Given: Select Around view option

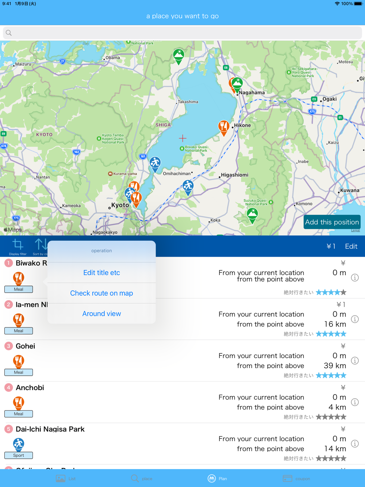Looking at the screenshot, I should click(101, 314).
